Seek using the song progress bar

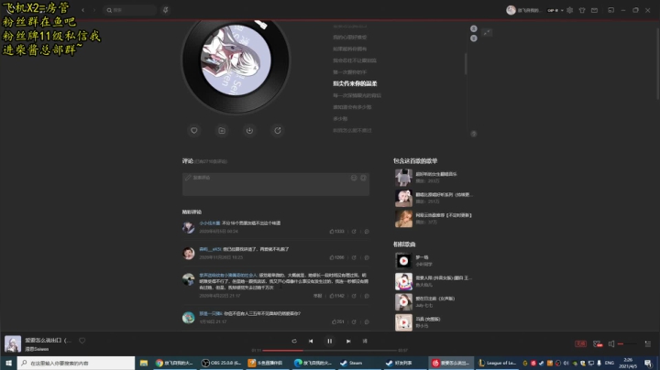click(330, 350)
